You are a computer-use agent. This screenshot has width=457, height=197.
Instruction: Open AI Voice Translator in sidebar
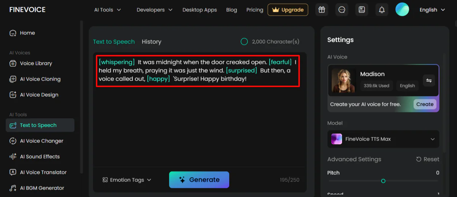coord(43,172)
